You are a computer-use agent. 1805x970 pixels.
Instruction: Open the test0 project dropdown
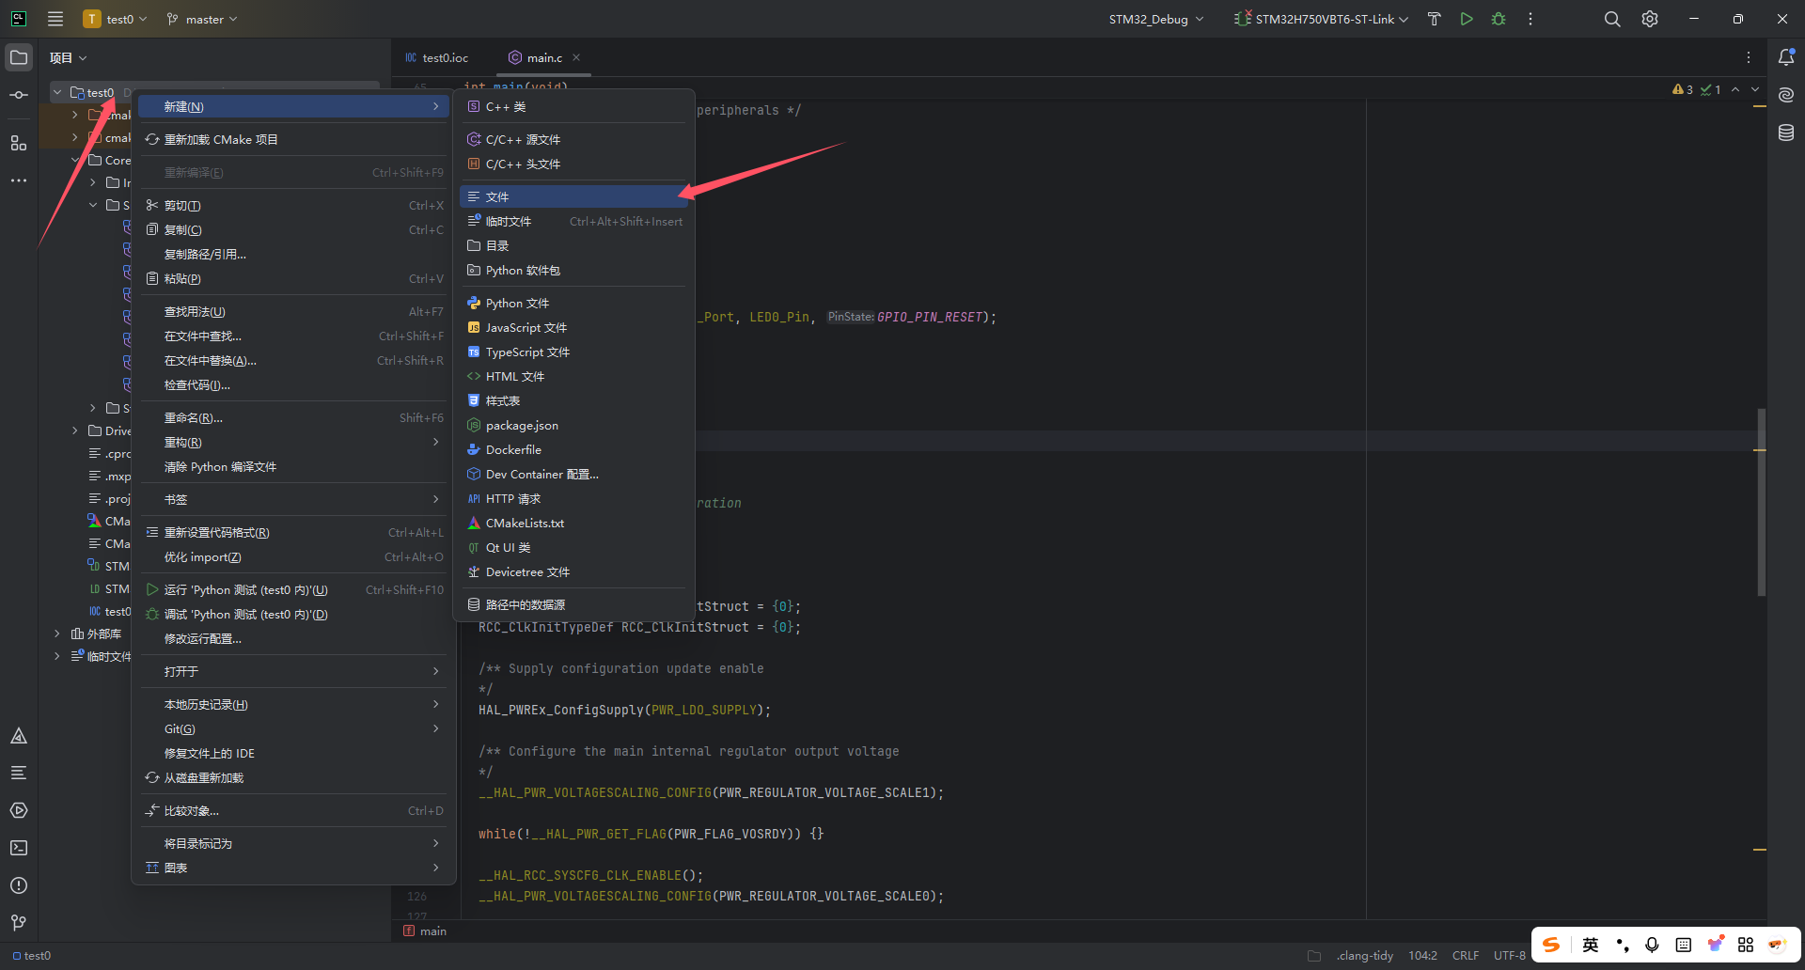(x=116, y=19)
